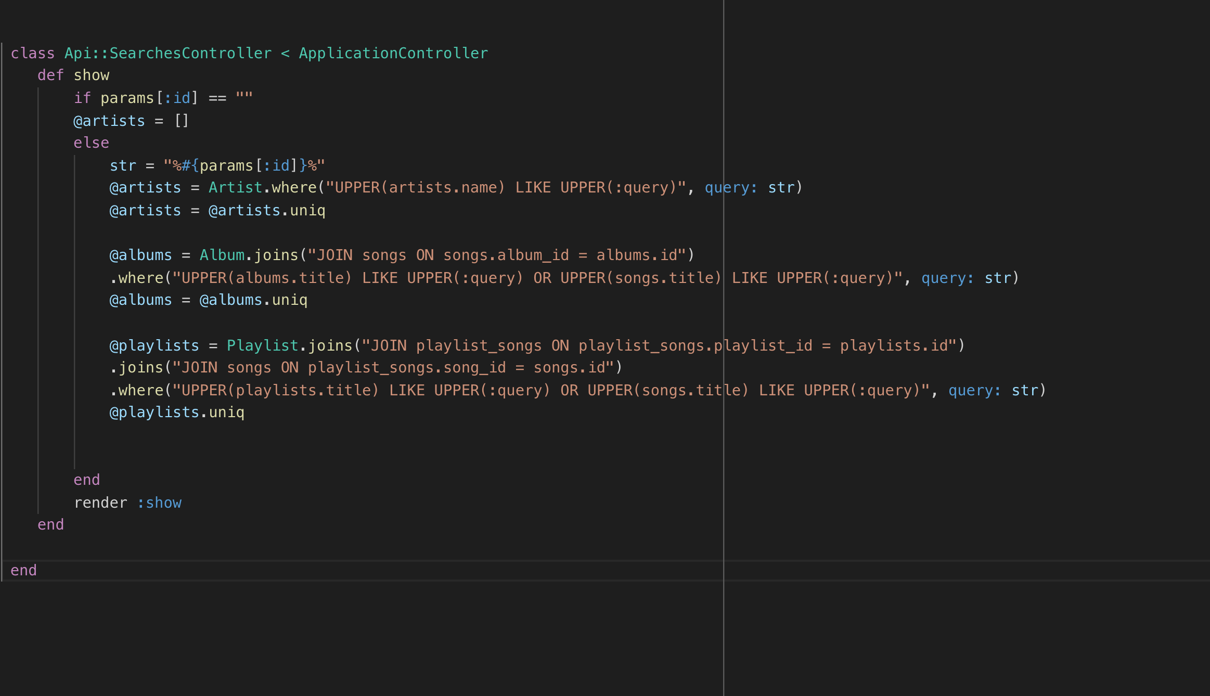Click the '@playlists.uniq' line
Screen dimensions: 1210x696
pyautogui.click(x=177, y=413)
